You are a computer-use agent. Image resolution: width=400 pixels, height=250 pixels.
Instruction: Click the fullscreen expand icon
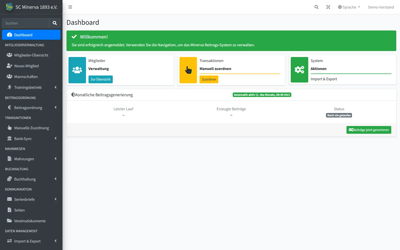pos(328,7)
